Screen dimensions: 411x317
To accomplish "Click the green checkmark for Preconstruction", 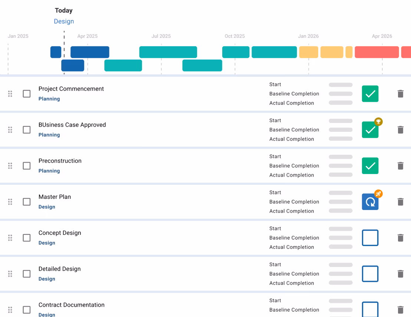I will [370, 166].
